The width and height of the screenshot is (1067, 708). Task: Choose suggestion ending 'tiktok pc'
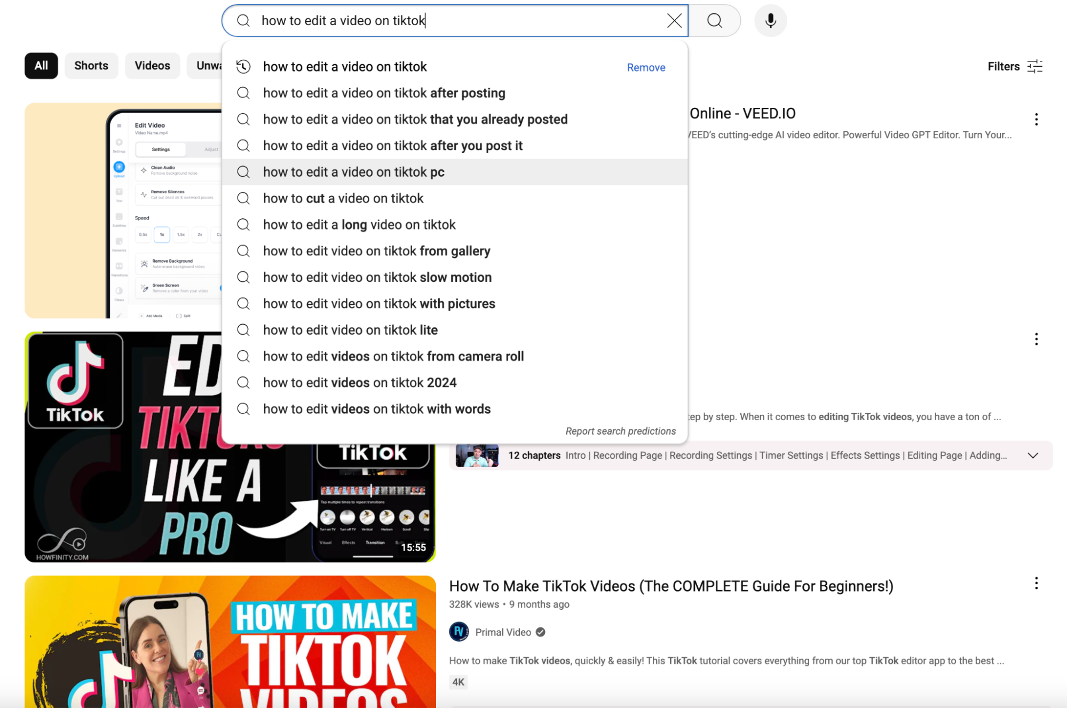[x=454, y=172]
